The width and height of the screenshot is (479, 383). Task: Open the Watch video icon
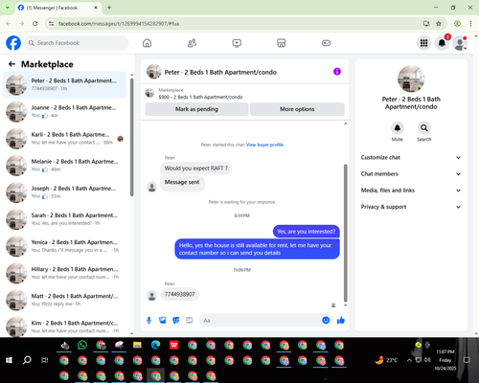click(x=237, y=43)
